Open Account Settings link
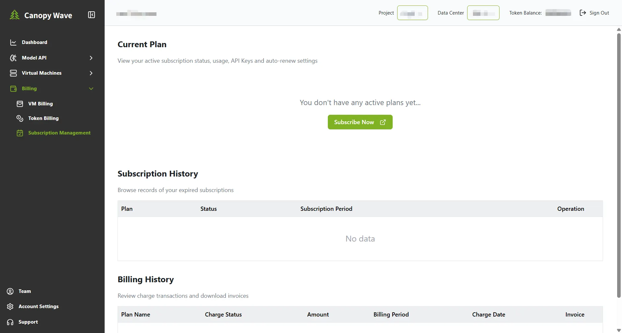Screen dimensions: 622x333 39,306
